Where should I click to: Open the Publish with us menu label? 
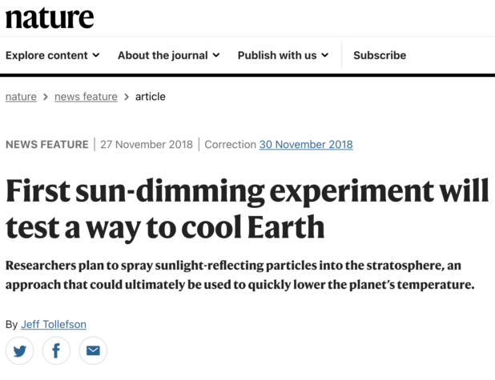pos(277,55)
